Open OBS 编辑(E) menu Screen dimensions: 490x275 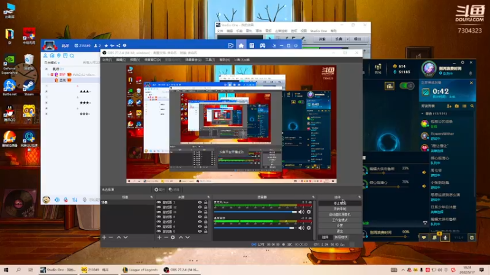(x=121, y=59)
